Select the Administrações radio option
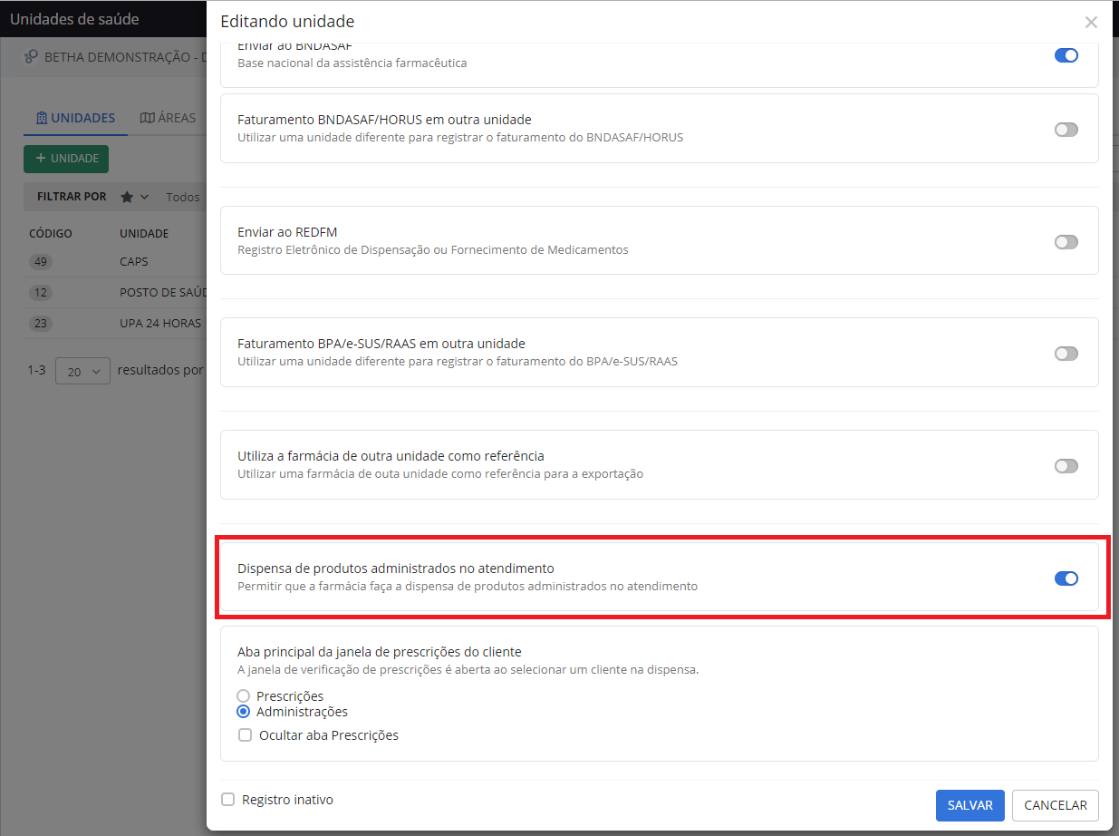Viewport: 1119px width, 836px height. (244, 712)
